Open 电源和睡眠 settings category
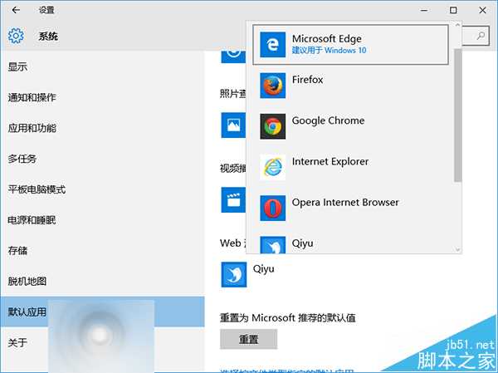 pos(102,220)
